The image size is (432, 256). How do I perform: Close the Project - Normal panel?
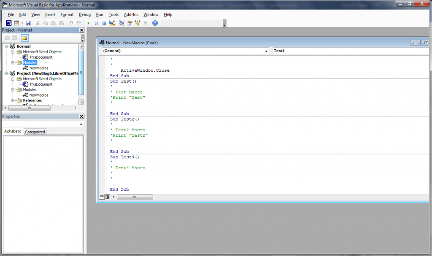[81, 30]
